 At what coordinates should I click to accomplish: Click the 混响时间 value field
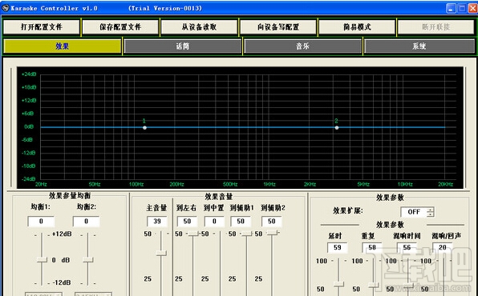[407, 247]
